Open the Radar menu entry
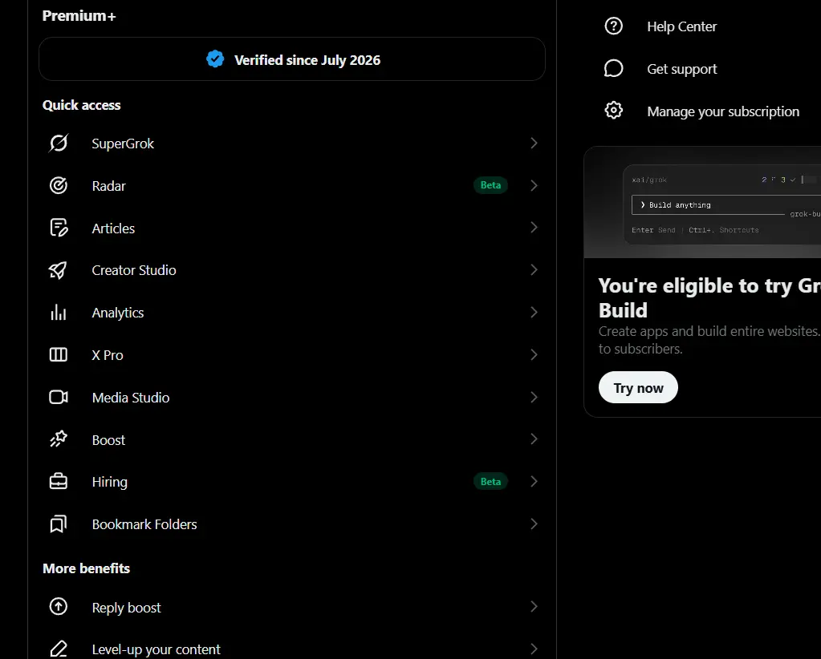 [292, 185]
